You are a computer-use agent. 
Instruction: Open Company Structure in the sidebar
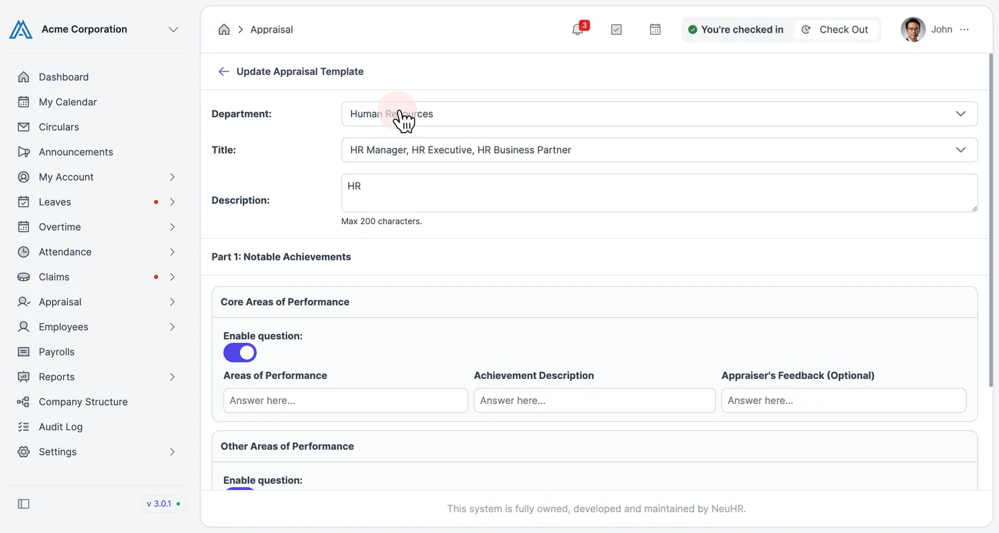coord(83,402)
